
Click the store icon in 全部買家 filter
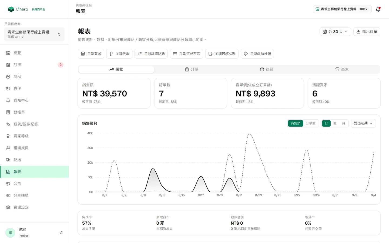(x=83, y=54)
